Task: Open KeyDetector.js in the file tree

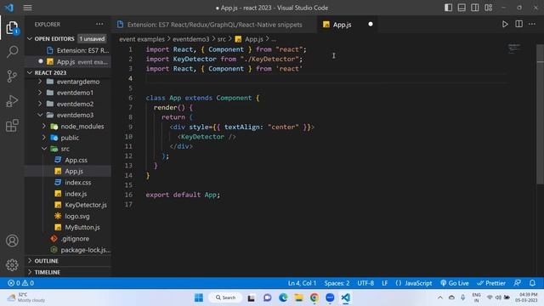Action: coord(68,205)
